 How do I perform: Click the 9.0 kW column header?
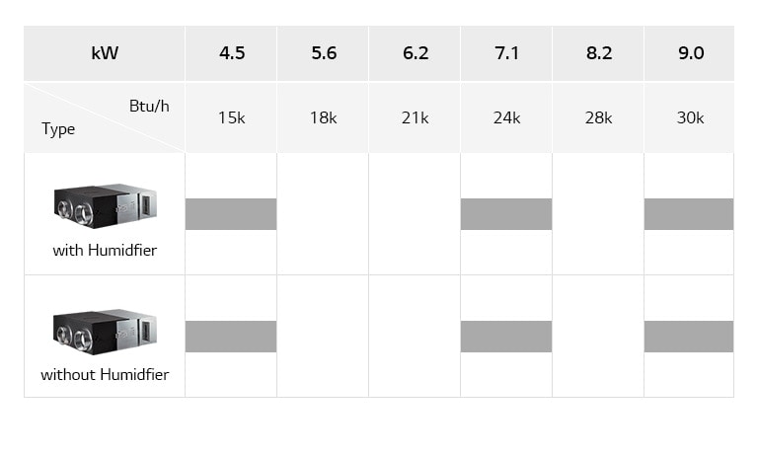(691, 53)
